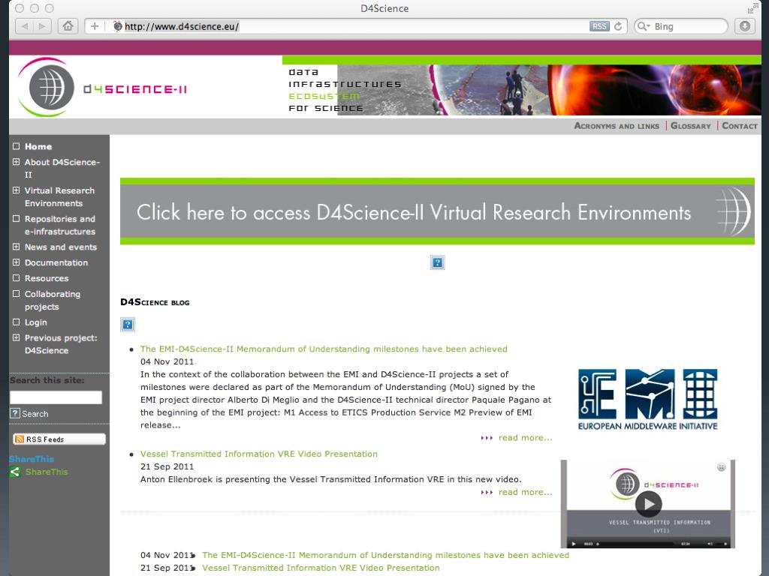Click the Search button in sidebar
This screenshot has height=576, width=769.
click(35, 414)
